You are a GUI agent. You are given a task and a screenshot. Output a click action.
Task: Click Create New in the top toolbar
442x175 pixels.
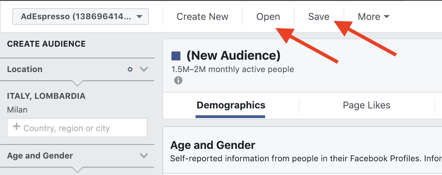[x=202, y=17]
